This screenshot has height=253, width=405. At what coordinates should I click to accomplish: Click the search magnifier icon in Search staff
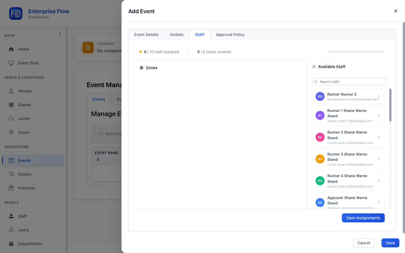point(316,82)
